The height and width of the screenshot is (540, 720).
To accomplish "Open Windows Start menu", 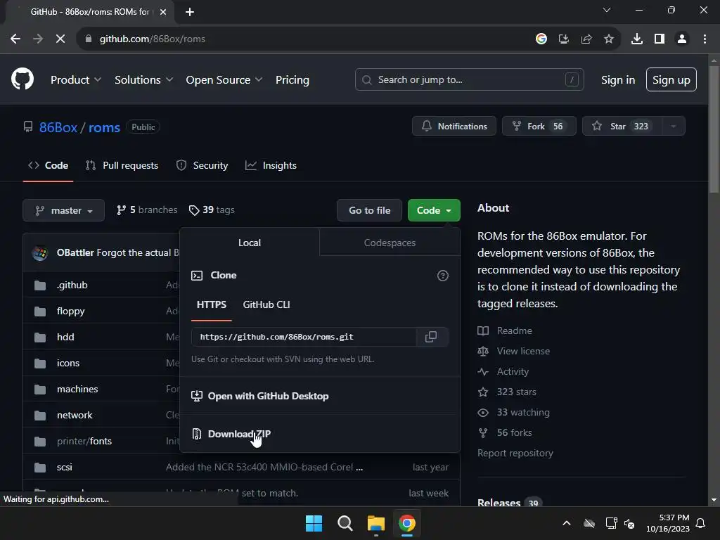I will (x=314, y=523).
